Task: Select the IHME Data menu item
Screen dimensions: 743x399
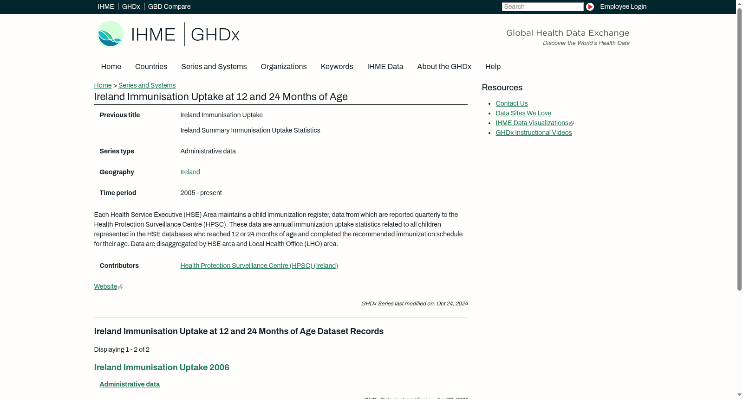Action: click(x=385, y=67)
